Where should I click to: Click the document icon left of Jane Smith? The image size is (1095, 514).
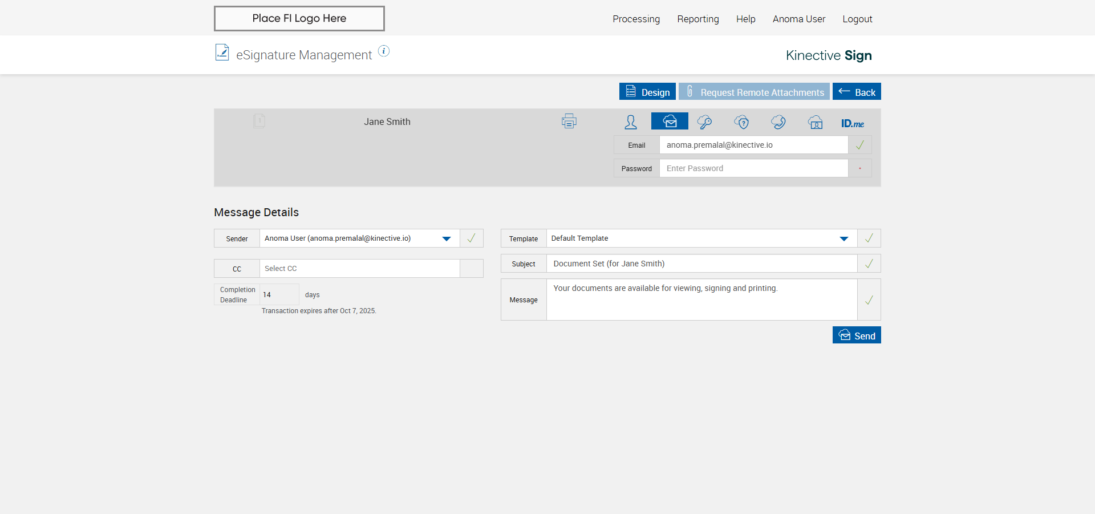click(x=259, y=121)
